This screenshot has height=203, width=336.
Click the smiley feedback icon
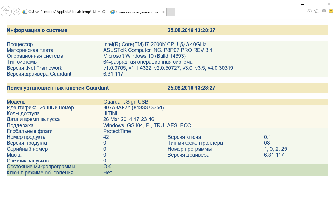tap(331, 11)
